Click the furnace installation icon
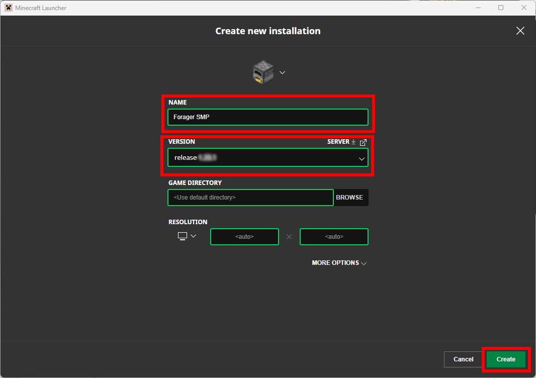Screen dimensions: 536x378 point(263,72)
